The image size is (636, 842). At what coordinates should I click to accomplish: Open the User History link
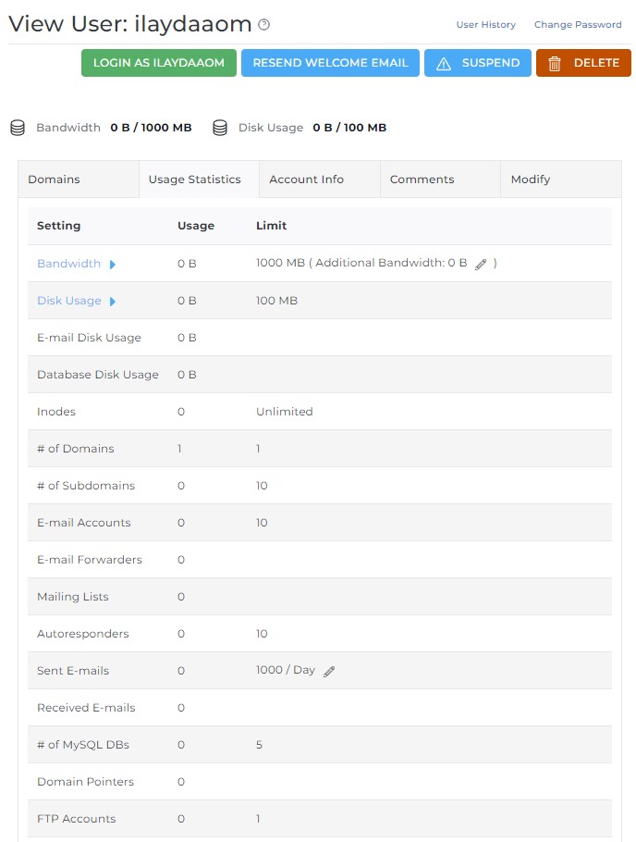click(485, 25)
